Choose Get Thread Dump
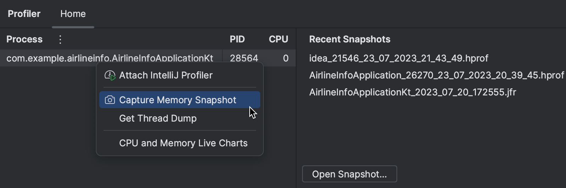566x188 pixels. (180, 118)
